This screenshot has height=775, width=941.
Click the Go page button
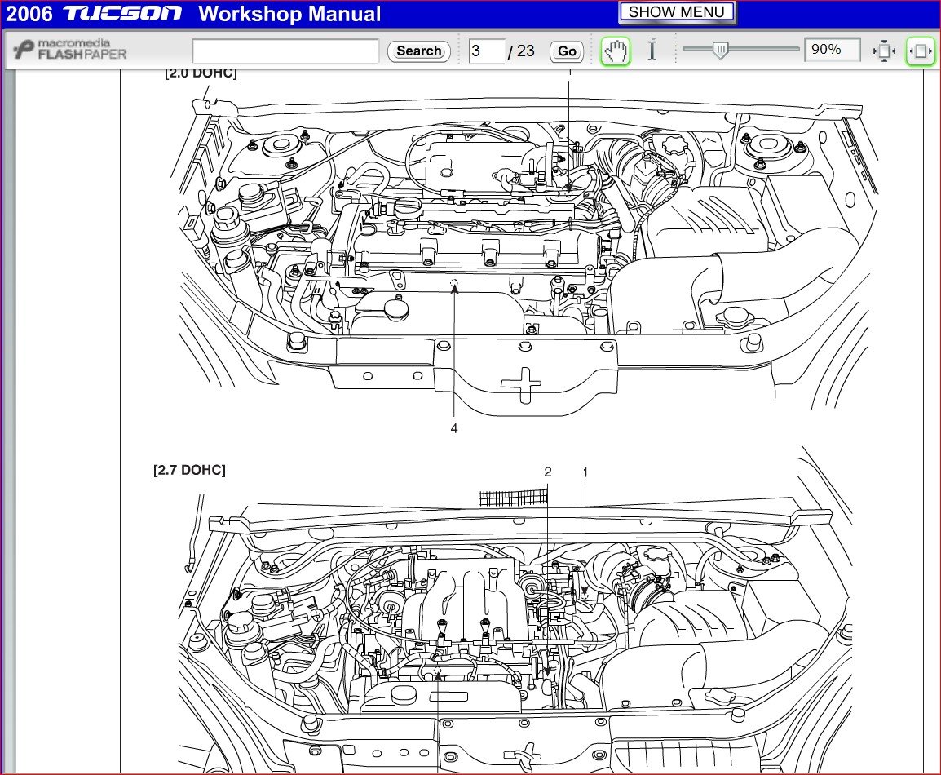[567, 51]
